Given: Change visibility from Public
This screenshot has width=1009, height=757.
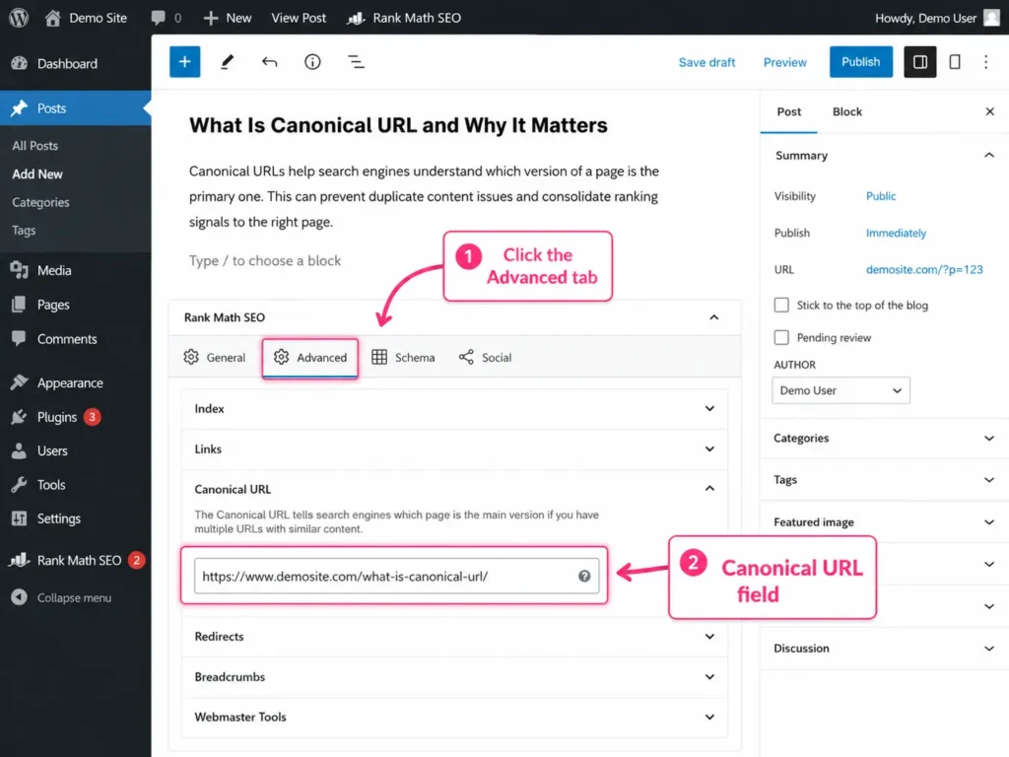Looking at the screenshot, I should (x=880, y=196).
